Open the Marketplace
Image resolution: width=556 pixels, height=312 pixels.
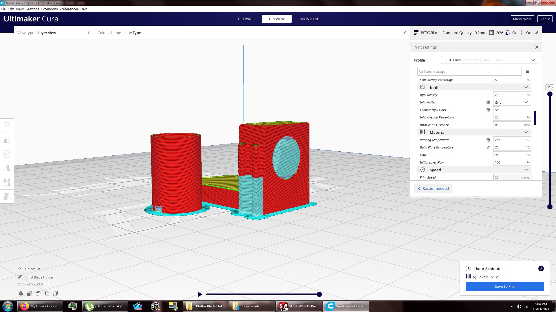pyautogui.click(x=522, y=19)
